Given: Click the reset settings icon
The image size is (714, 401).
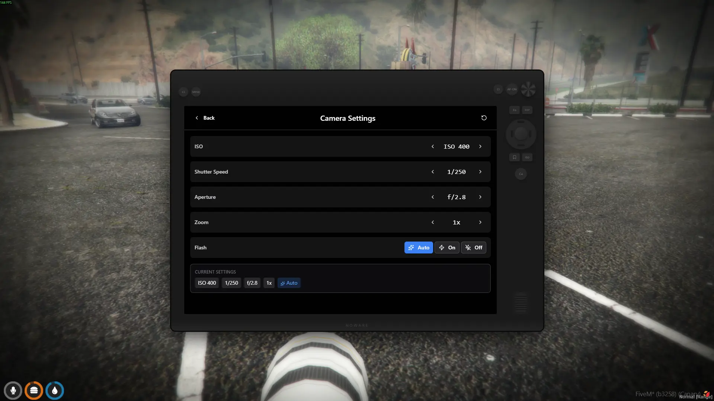Looking at the screenshot, I should (x=484, y=118).
